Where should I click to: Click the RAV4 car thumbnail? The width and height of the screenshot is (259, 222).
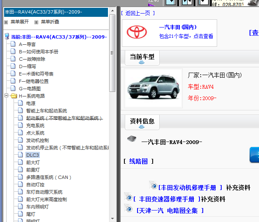pyautogui.click(x=153, y=88)
